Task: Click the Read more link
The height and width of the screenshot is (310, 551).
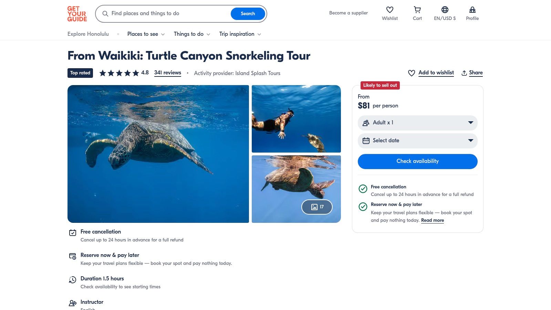Action: (x=433, y=220)
